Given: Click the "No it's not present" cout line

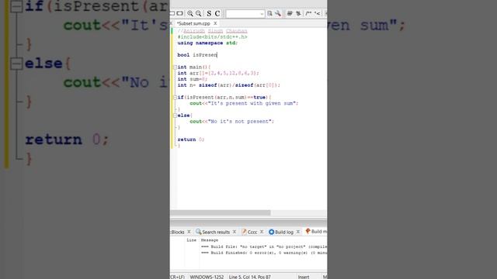Looking at the screenshot, I should [x=231, y=122].
